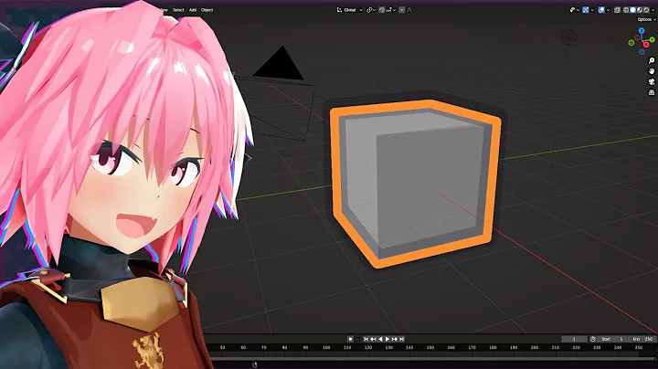Switch to material preview shading
The width and height of the screenshot is (658, 369).
[640, 10]
